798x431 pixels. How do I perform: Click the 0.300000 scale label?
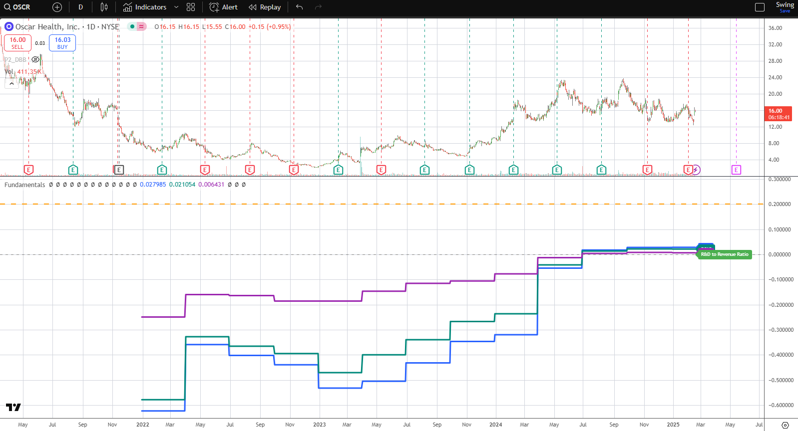click(780, 179)
